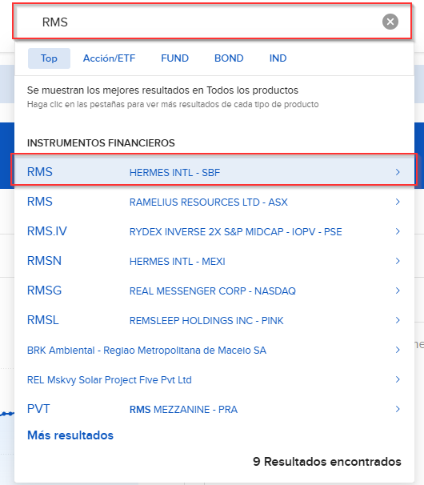Select RMSL Remsleep Holdings Inc - PINK
This screenshot has height=485, width=424.
click(214, 320)
